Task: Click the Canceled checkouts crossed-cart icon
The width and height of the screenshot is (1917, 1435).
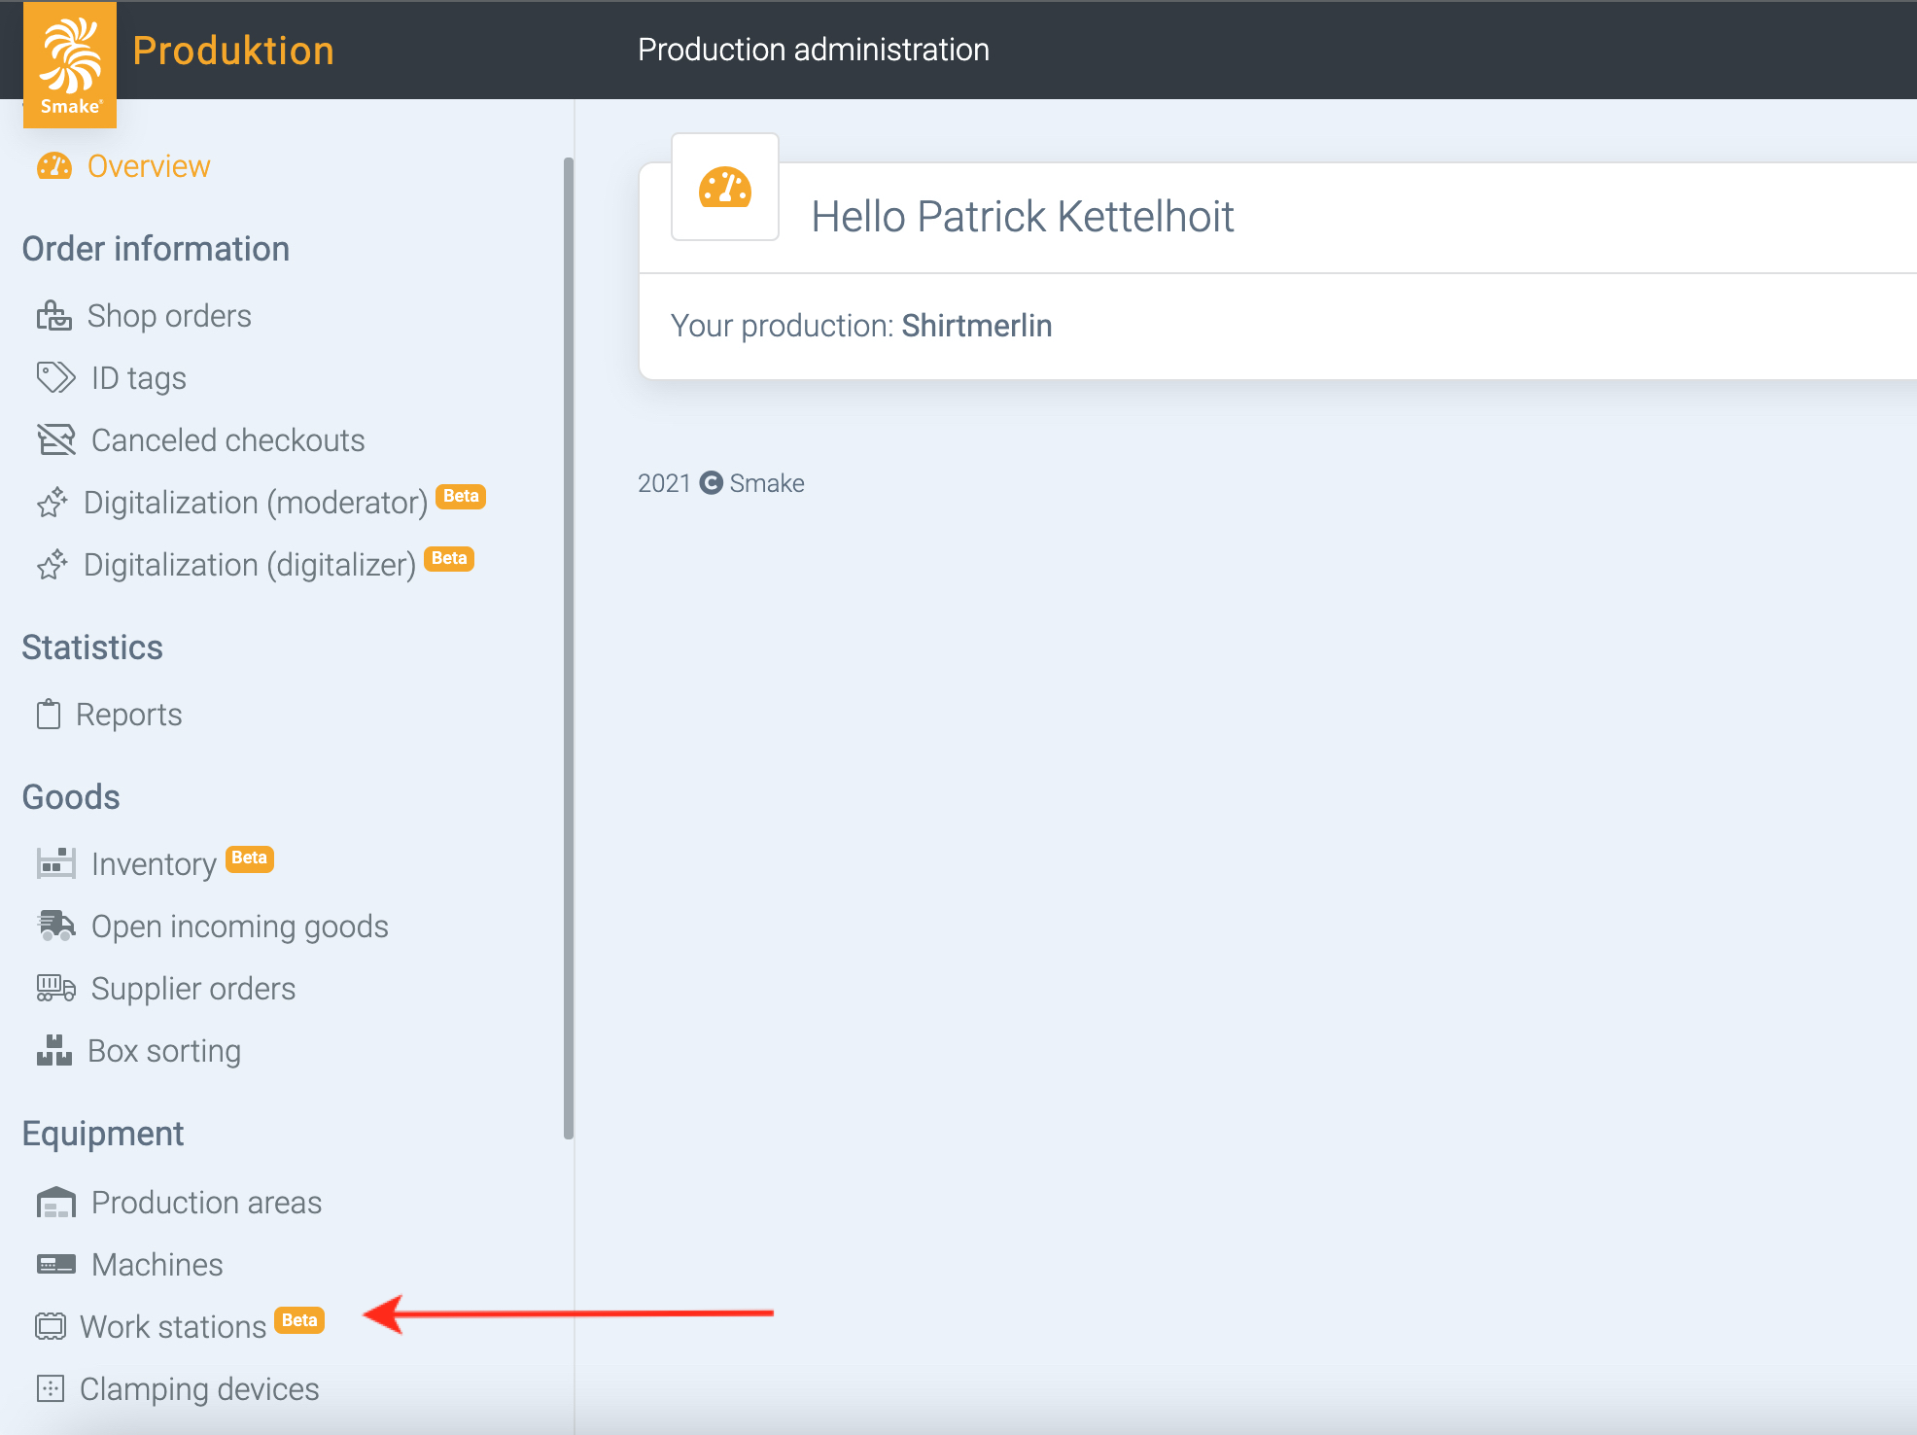Action: [x=55, y=439]
